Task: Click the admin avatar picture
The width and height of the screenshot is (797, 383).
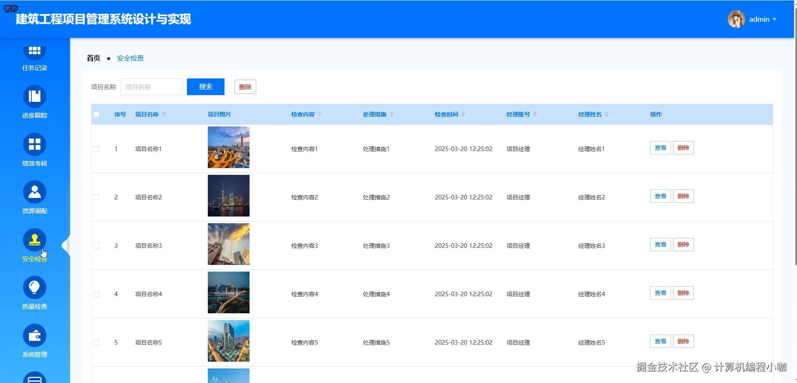Action: click(736, 19)
